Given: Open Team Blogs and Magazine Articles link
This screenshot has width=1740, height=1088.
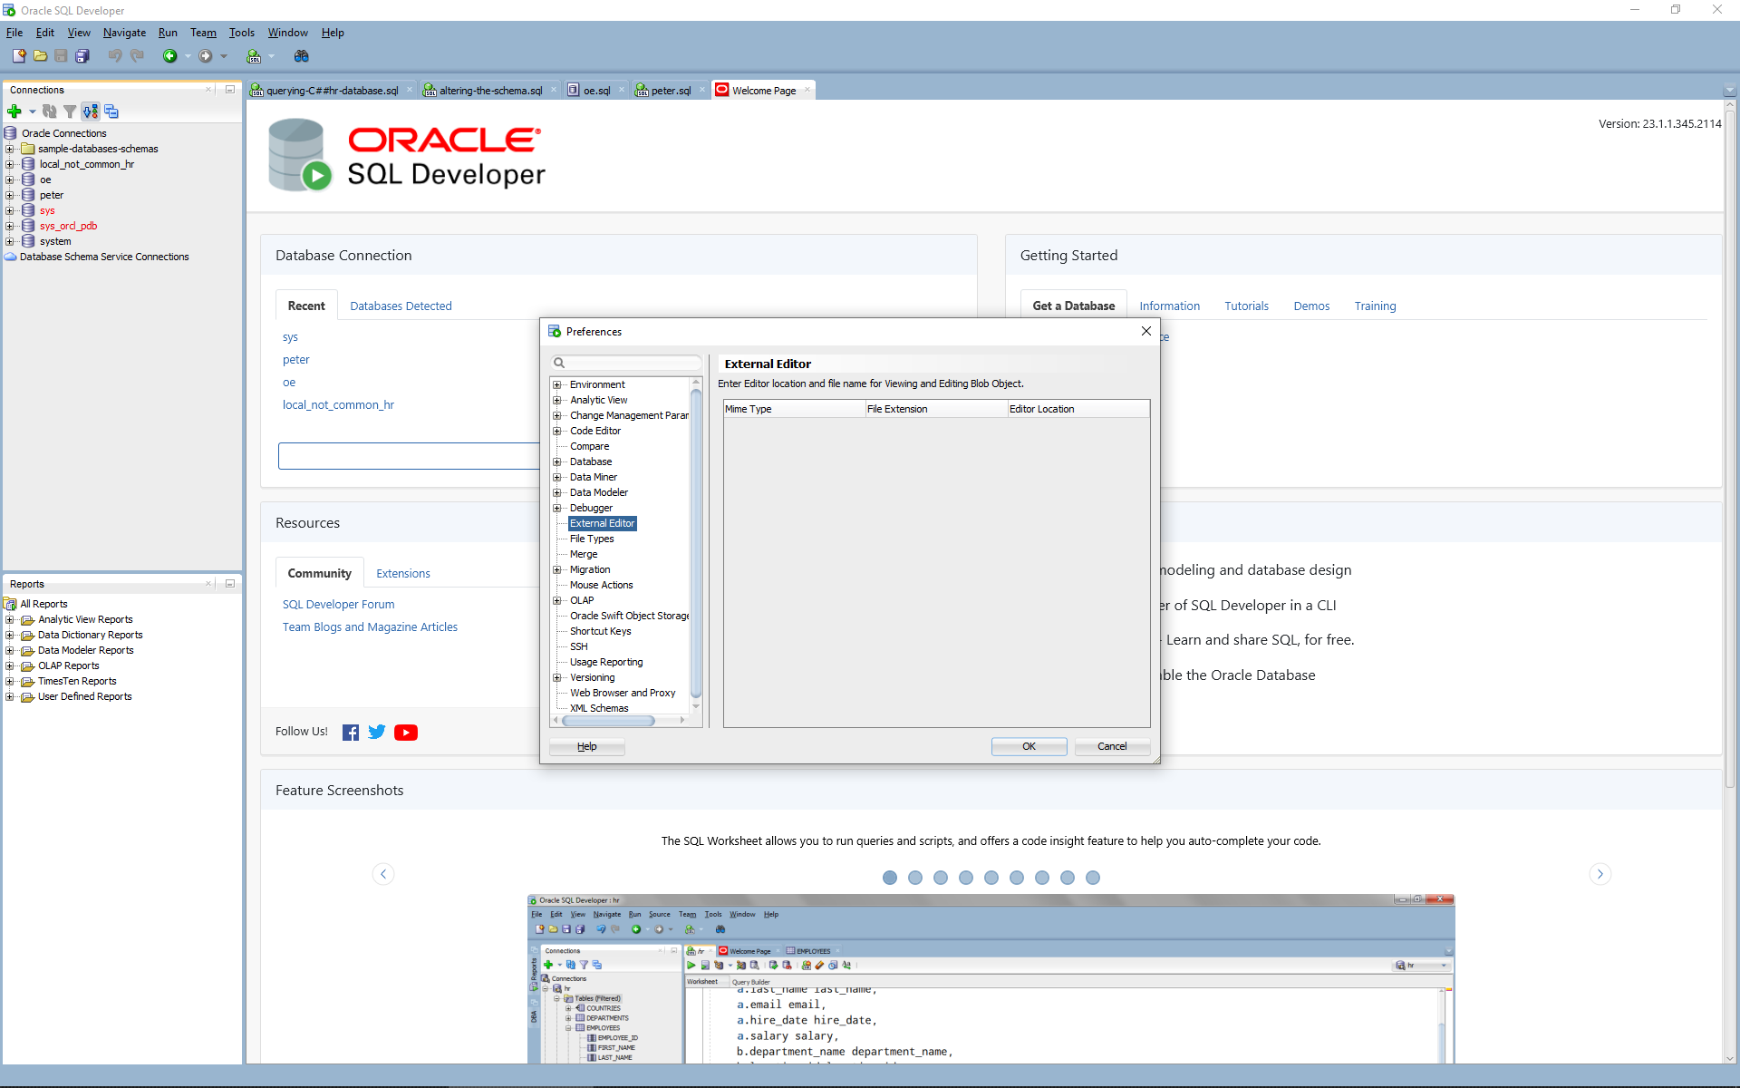Looking at the screenshot, I should tap(370, 627).
